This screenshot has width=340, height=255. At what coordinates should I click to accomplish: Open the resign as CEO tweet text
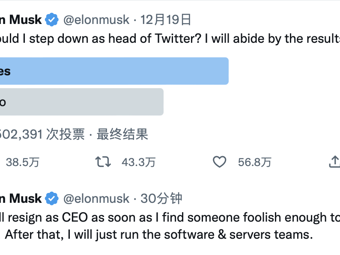click(170, 226)
